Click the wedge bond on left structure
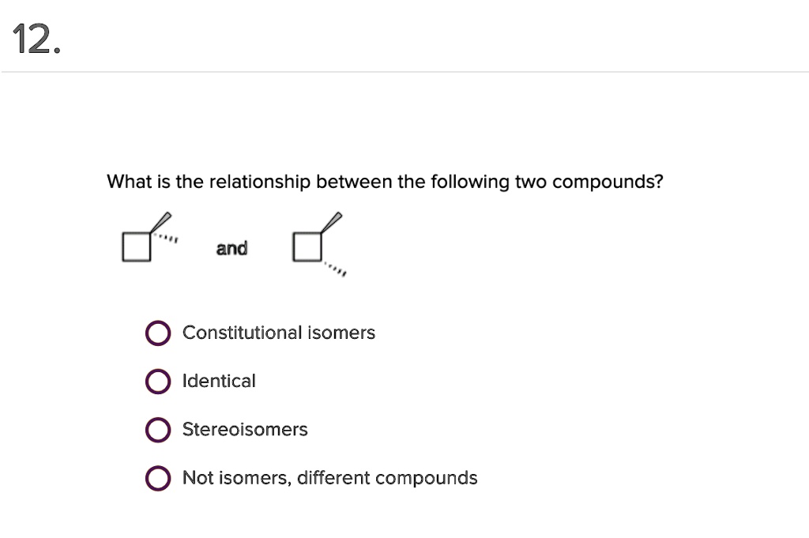 [158, 222]
